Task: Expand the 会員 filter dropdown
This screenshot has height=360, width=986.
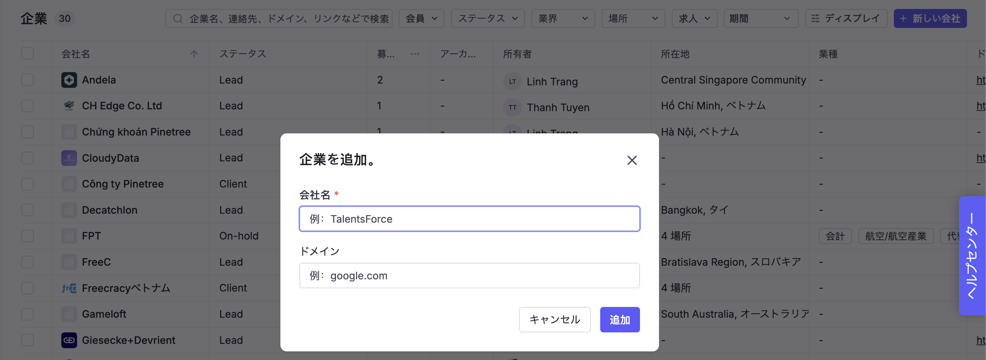Action: coord(421,18)
